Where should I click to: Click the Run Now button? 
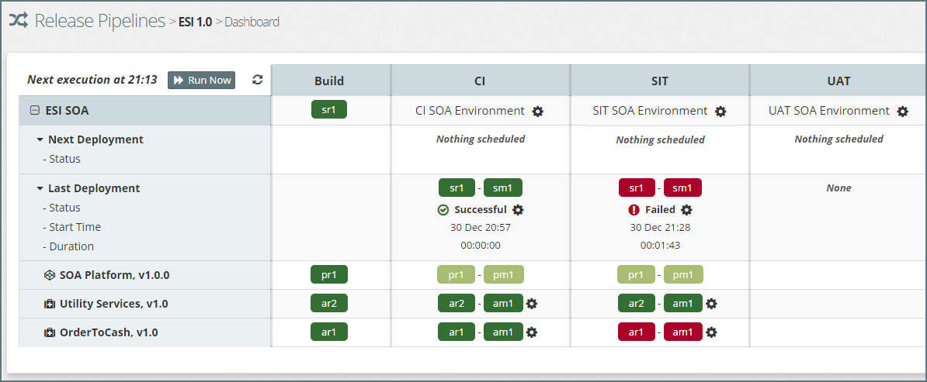pos(201,80)
